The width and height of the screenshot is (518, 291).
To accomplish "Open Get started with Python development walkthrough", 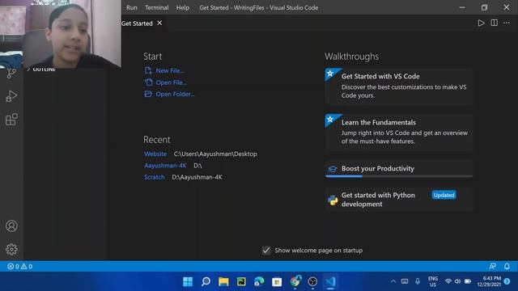I will (399, 200).
